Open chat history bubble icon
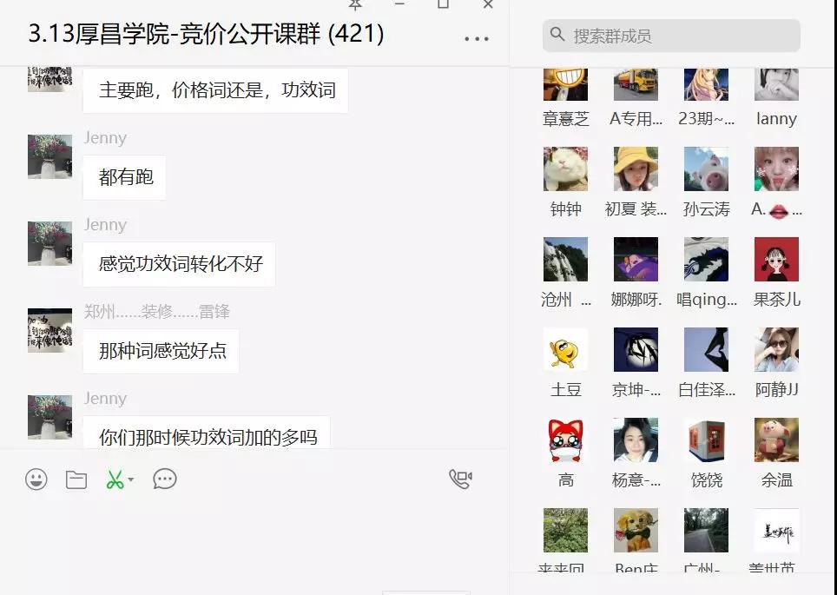Viewport: 837px width, 595px height. pos(164,479)
